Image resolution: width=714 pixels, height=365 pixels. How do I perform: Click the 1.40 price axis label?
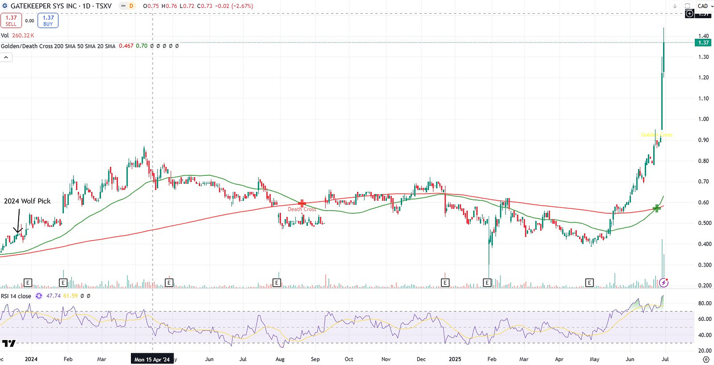click(x=703, y=36)
